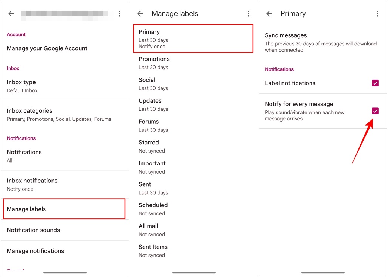The image size is (388, 277).
Task: Open the Notifications level selector showing All
Action: [65, 155]
